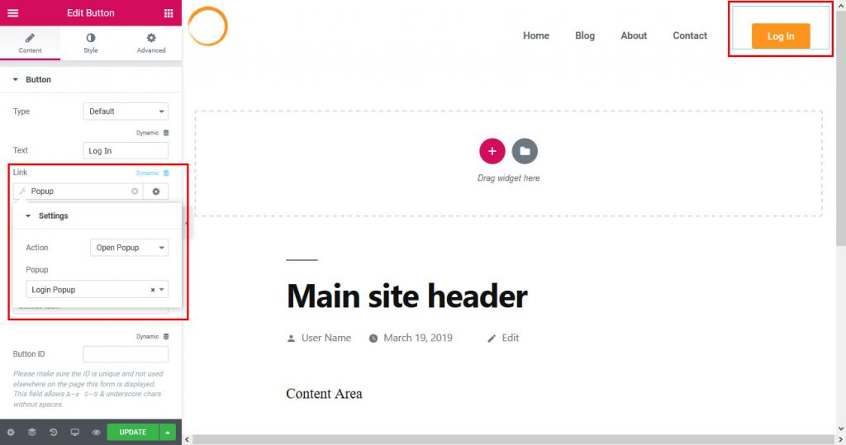The image size is (846, 445).
Task: Click the green UPDATE button
Action: click(132, 433)
